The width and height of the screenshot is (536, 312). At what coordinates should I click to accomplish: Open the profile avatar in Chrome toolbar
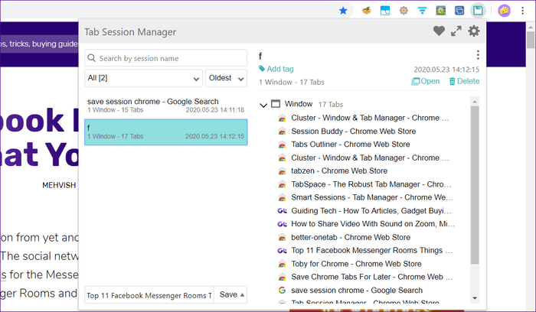coord(504,11)
